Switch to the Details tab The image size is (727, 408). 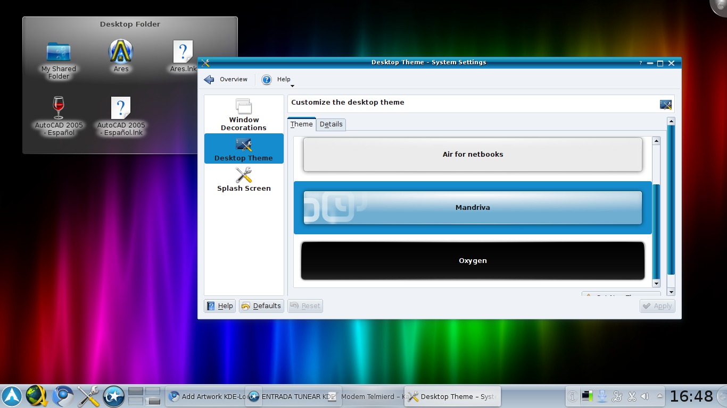click(x=331, y=124)
